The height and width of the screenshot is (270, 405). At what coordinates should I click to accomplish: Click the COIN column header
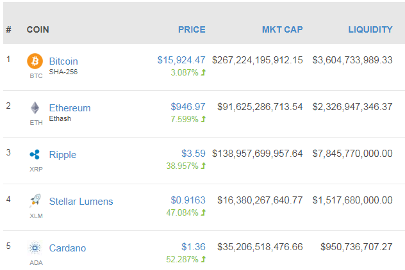tap(38, 29)
